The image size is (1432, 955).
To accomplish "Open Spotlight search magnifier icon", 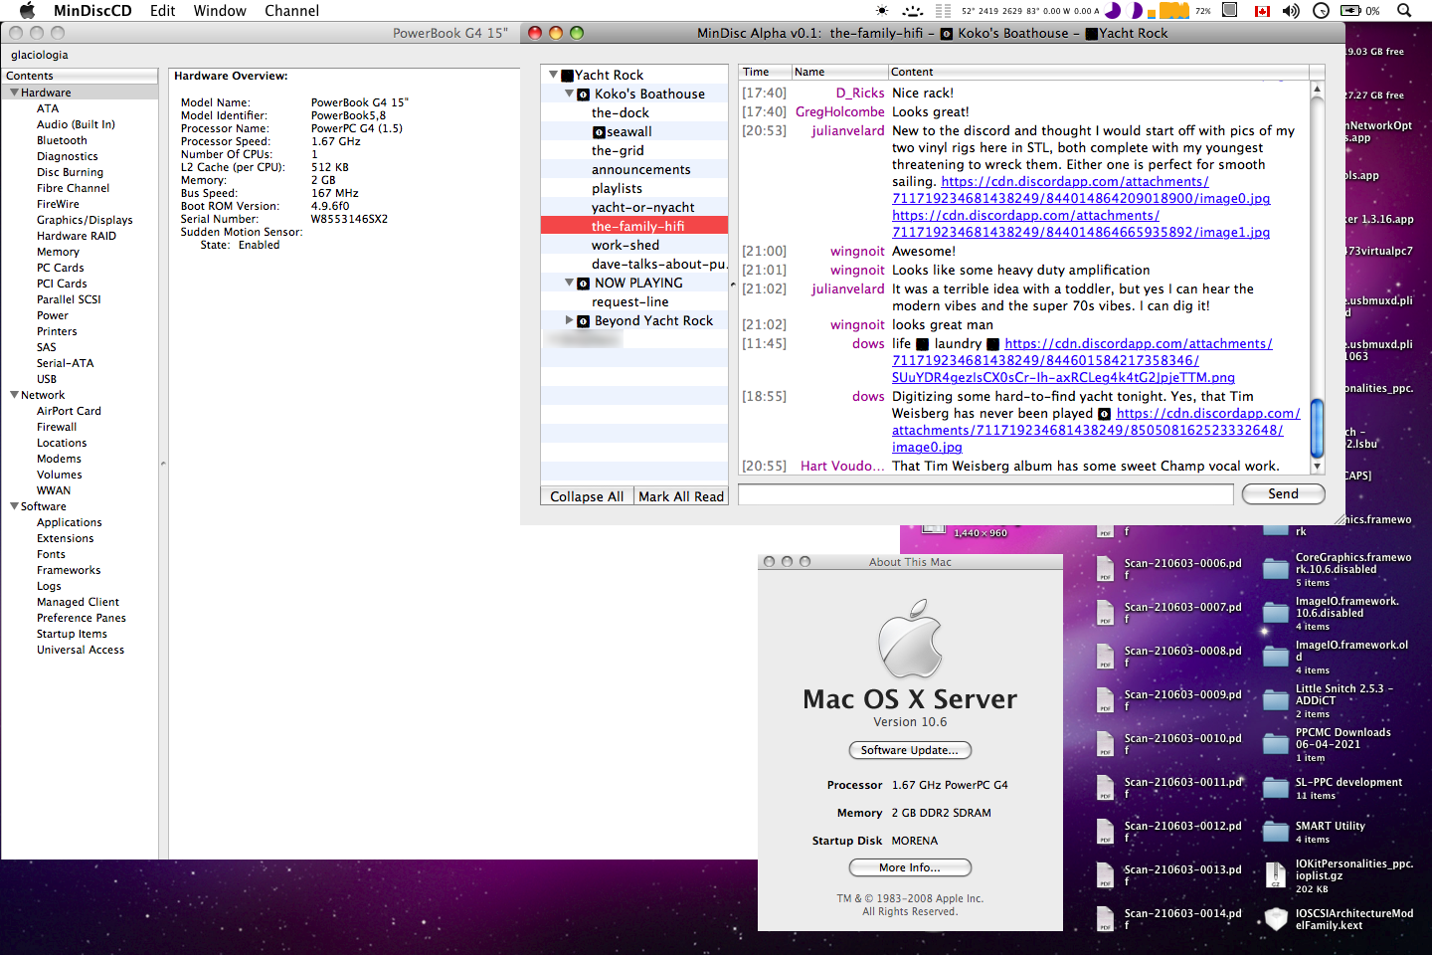I will pos(1404,10).
